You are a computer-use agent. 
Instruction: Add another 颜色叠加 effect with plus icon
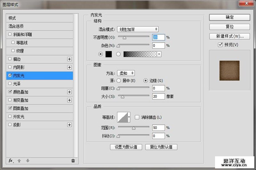pos(69,92)
